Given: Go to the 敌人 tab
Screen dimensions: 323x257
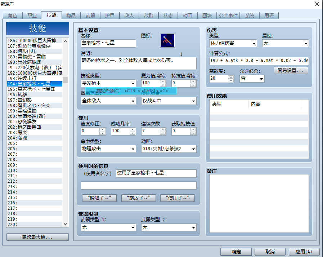Looking at the screenshot, I should (x=129, y=15).
